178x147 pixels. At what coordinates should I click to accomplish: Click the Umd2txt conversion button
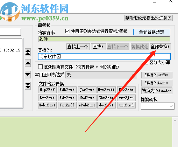pos(87,98)
